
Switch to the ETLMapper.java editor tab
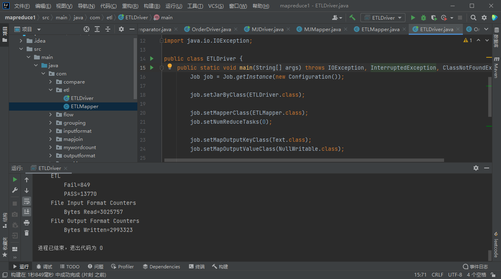tap(380, 29)
